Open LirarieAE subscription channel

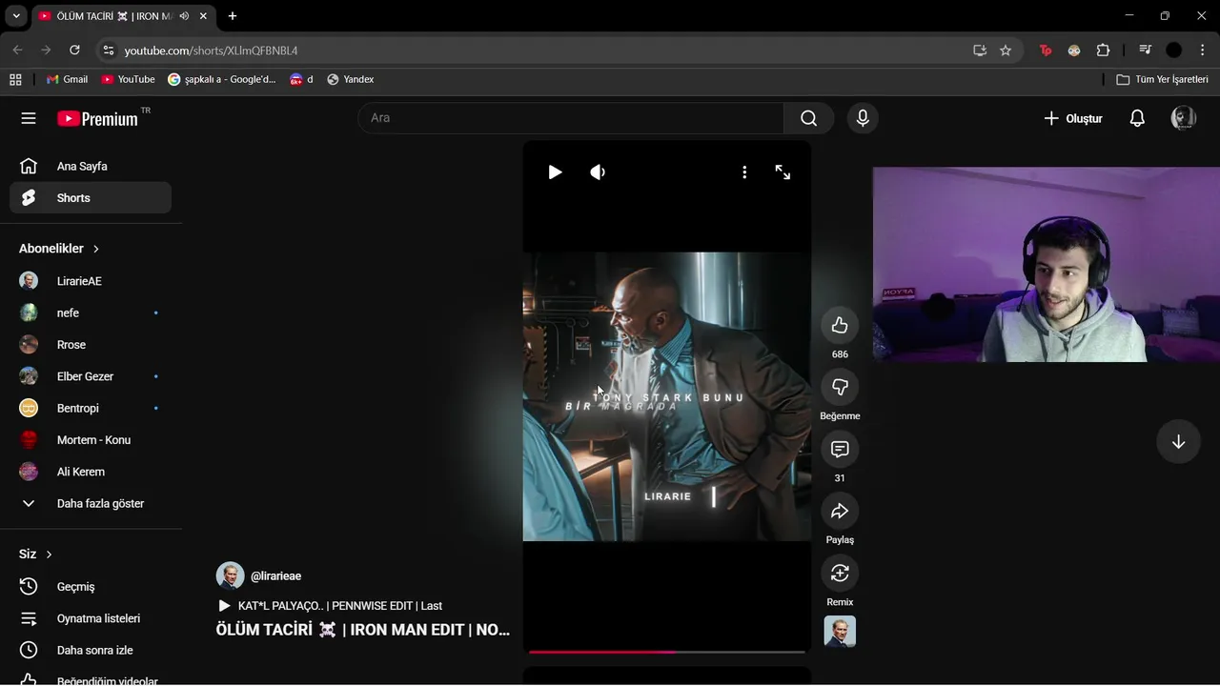(91, 281)
